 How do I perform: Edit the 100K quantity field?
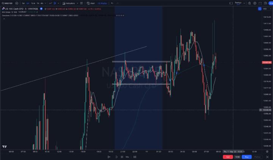click(x=237, y=157)
